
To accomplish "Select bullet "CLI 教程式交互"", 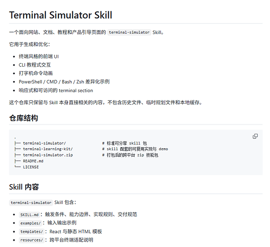I will (x=35, y=65).
